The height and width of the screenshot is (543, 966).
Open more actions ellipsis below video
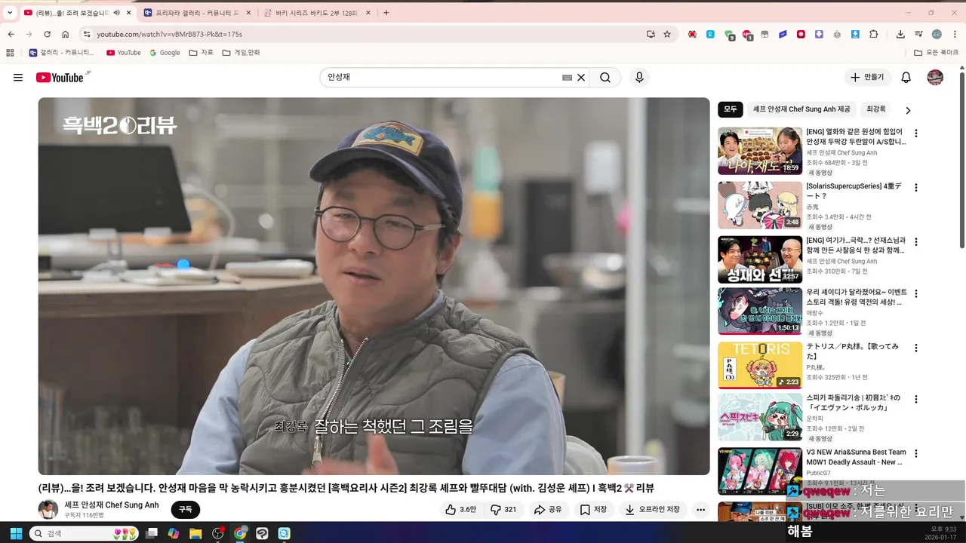pos(700,510)
